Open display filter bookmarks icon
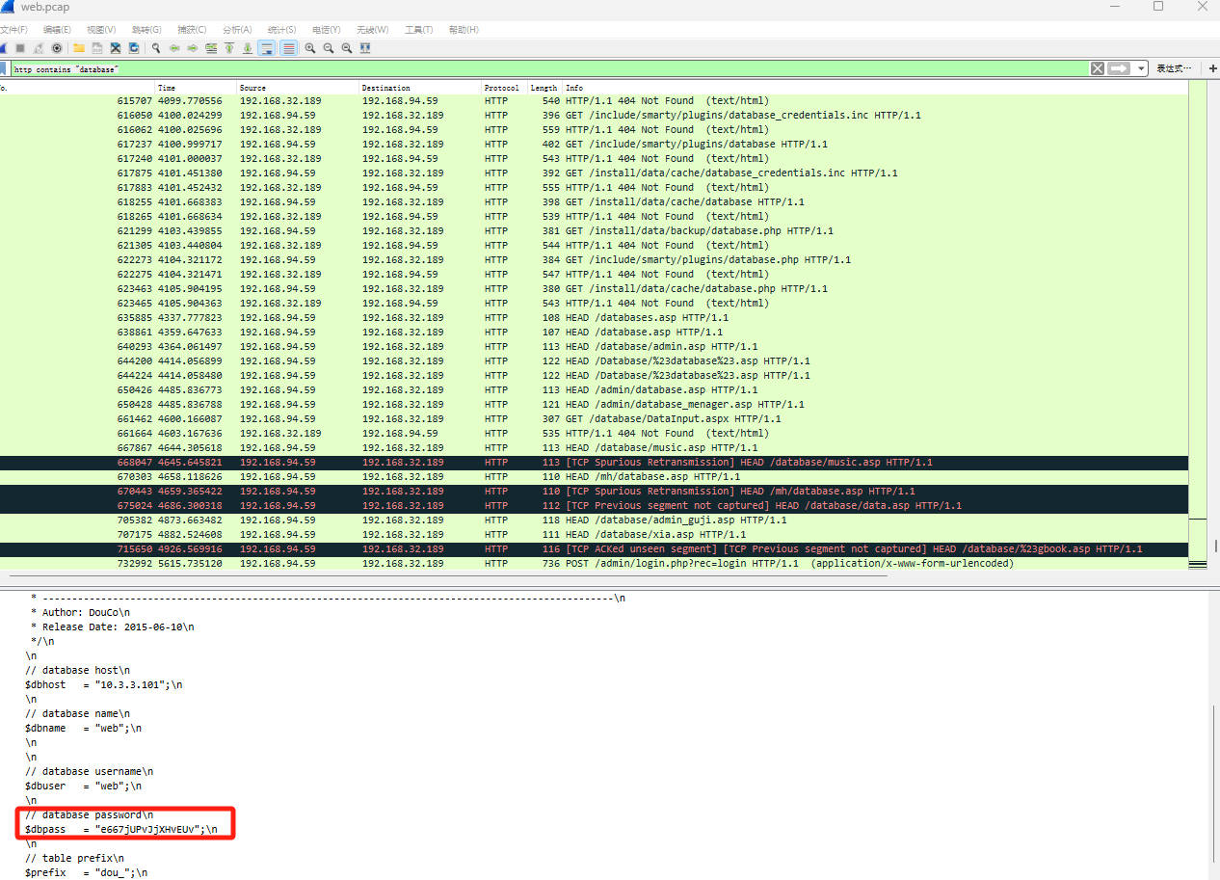This screenshot has width=1220, height=880. (3, 68)
